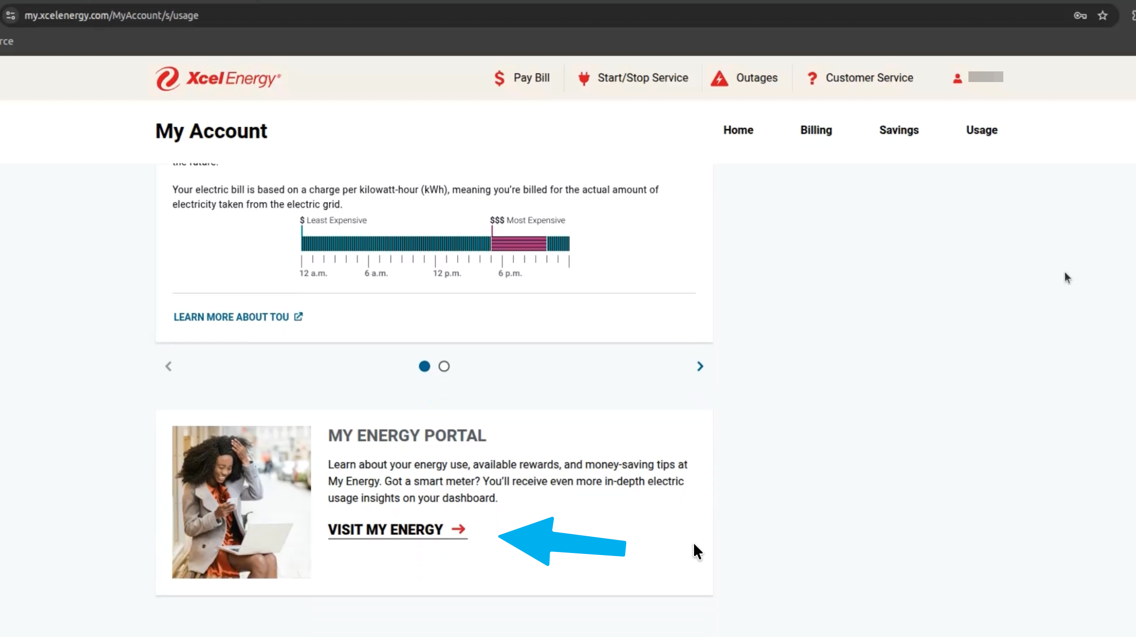Click the My Energy Portal photo
This screenshot has height=637, width=1136.
[241, 502]
